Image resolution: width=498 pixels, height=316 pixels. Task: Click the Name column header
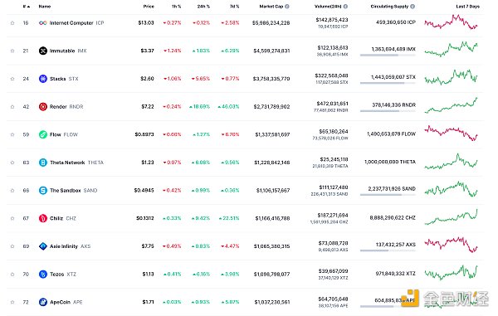pyautogui.click(x=45, y=7)
